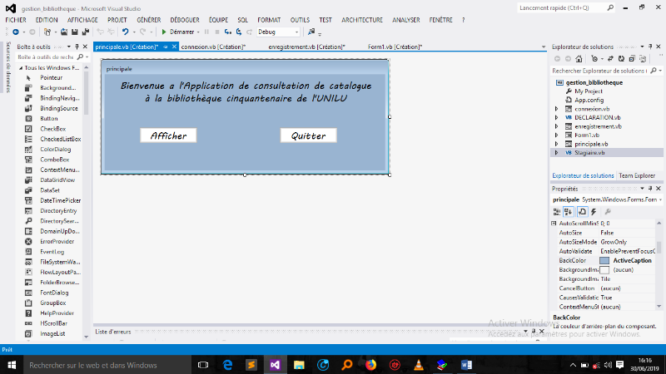Select the DataSet control in toolbox
This screenshot has width=666, height=374.
click(50, 190)
